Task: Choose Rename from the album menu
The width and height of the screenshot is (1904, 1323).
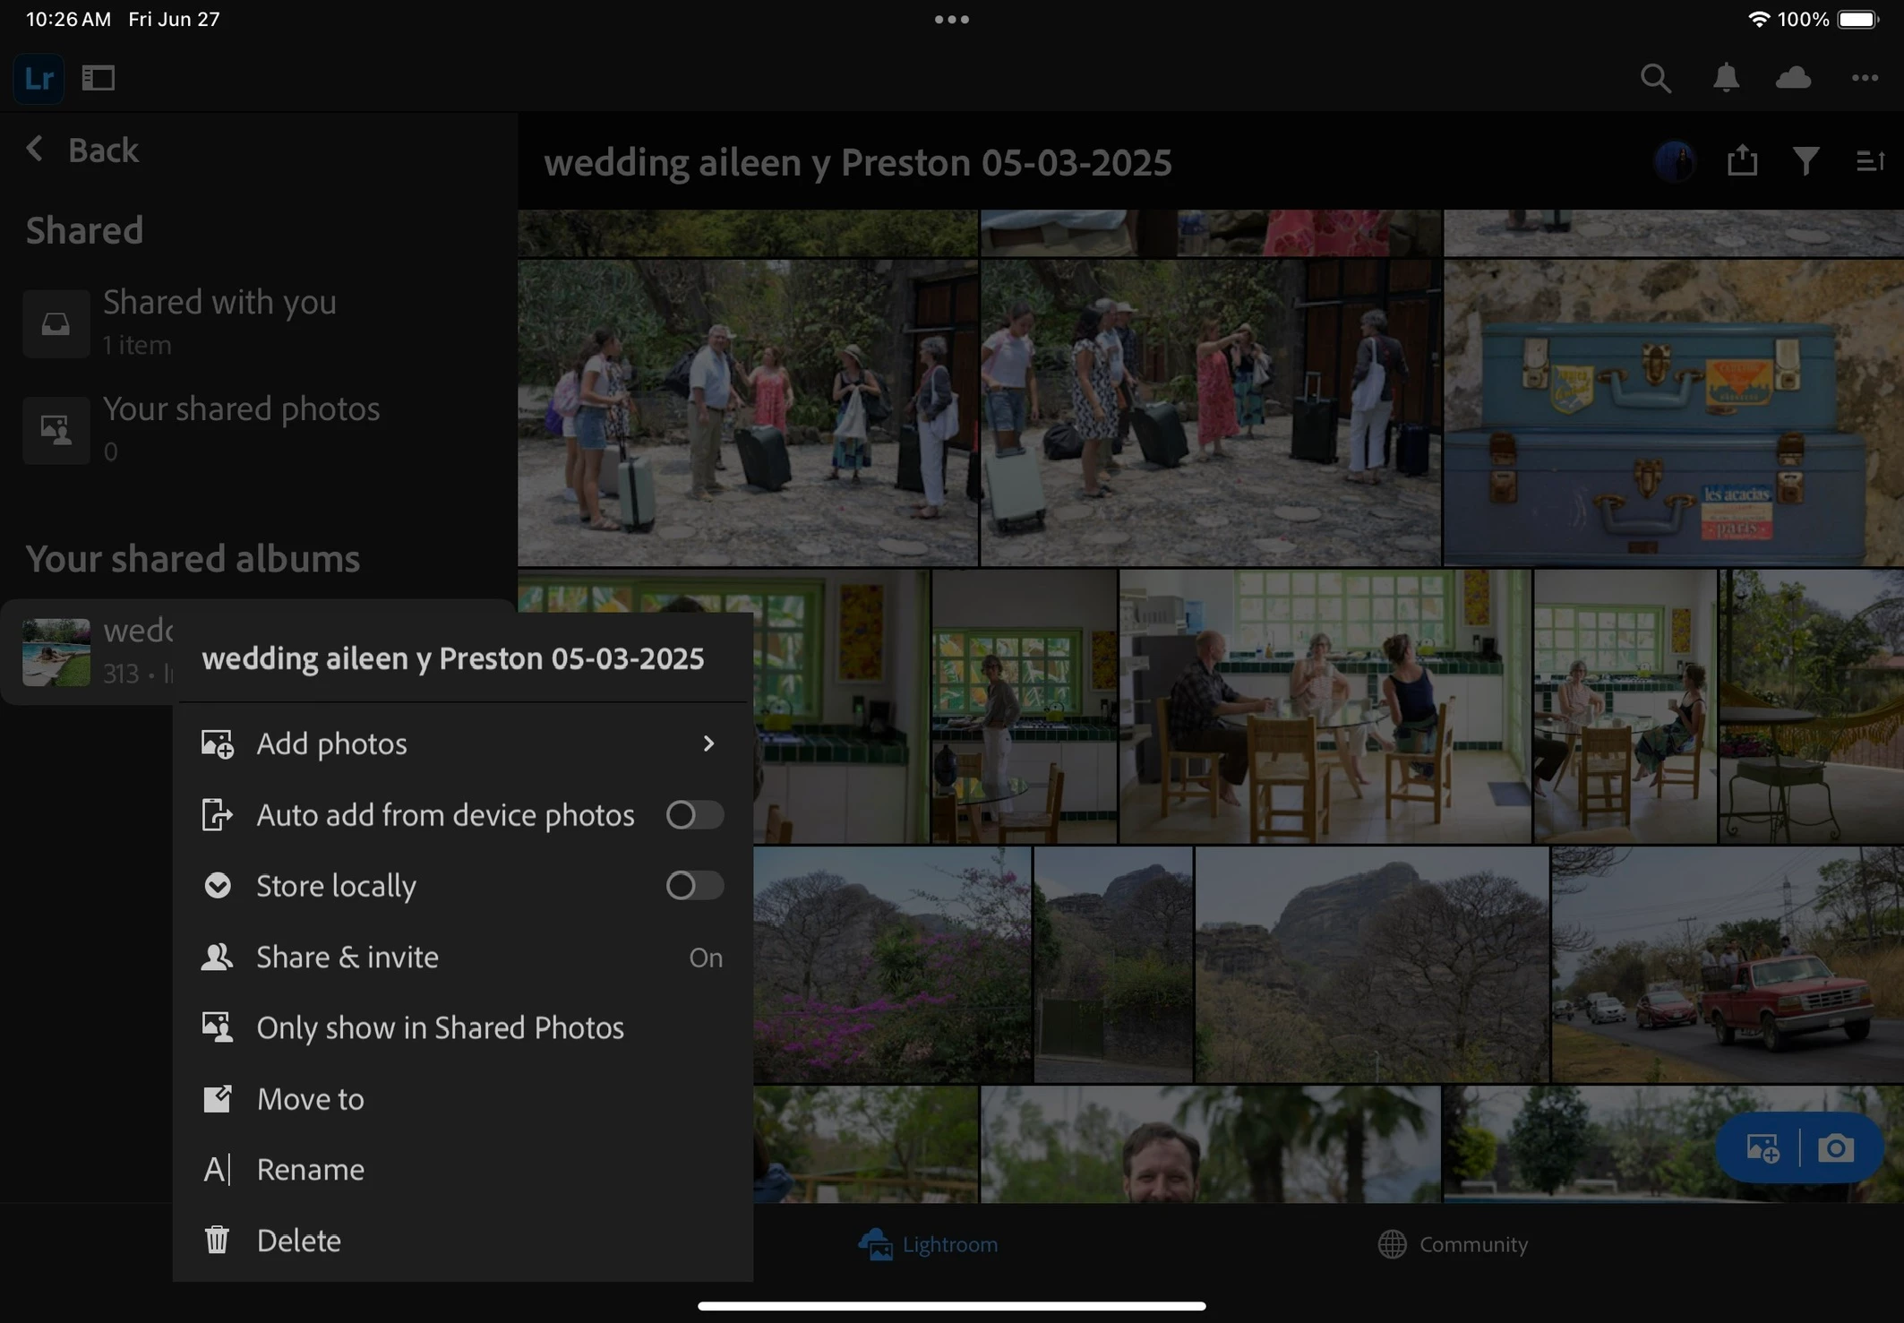Action: [x=310, y=1170]
